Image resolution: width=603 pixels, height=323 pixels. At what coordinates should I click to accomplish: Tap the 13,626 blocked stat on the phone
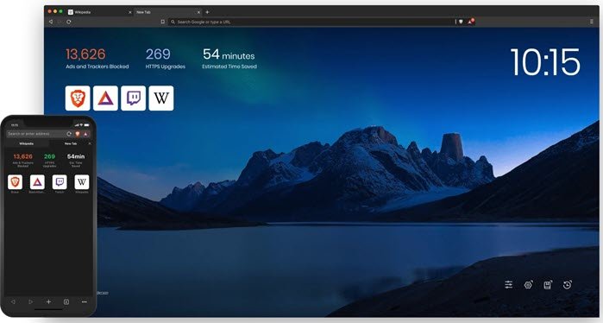[23, 160]
